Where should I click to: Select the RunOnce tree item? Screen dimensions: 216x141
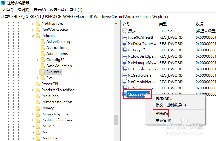(49, 138)
